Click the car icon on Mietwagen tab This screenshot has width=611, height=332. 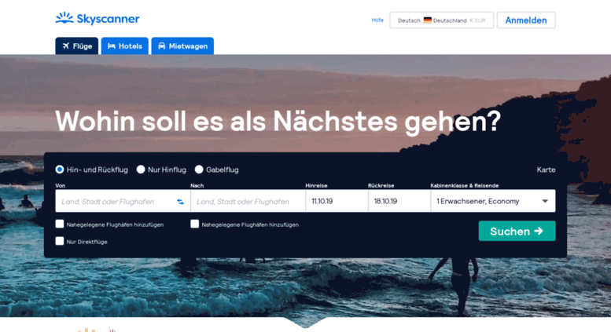pyautogui.click(x=162, y=46)
